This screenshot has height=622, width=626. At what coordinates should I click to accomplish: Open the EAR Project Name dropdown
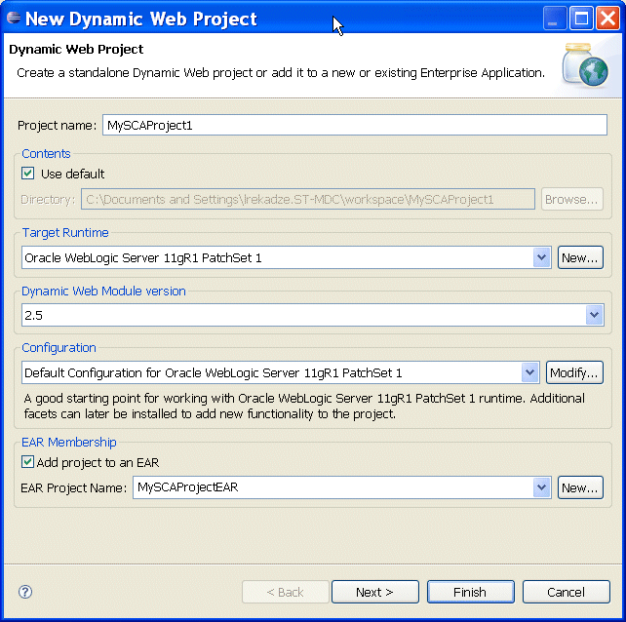tap(541, 487)
